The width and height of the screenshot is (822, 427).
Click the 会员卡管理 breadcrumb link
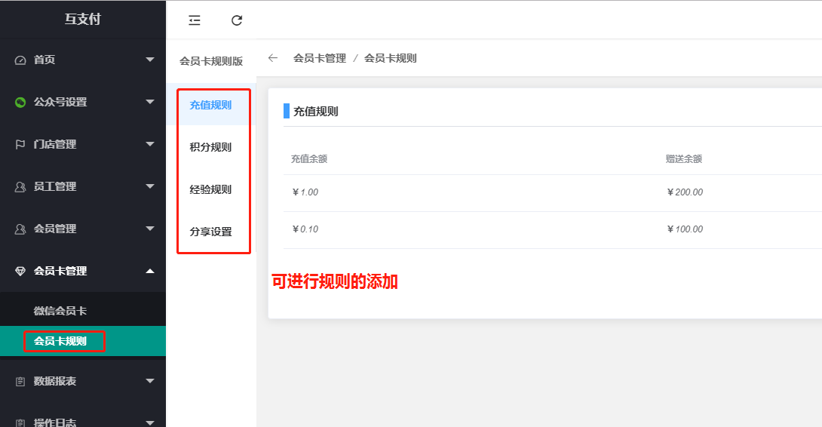pos(320,58)
